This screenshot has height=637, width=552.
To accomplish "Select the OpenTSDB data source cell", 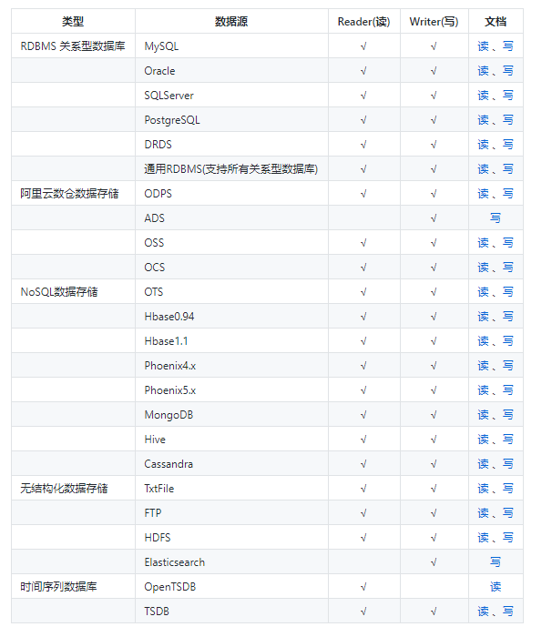I will [231, 587].
